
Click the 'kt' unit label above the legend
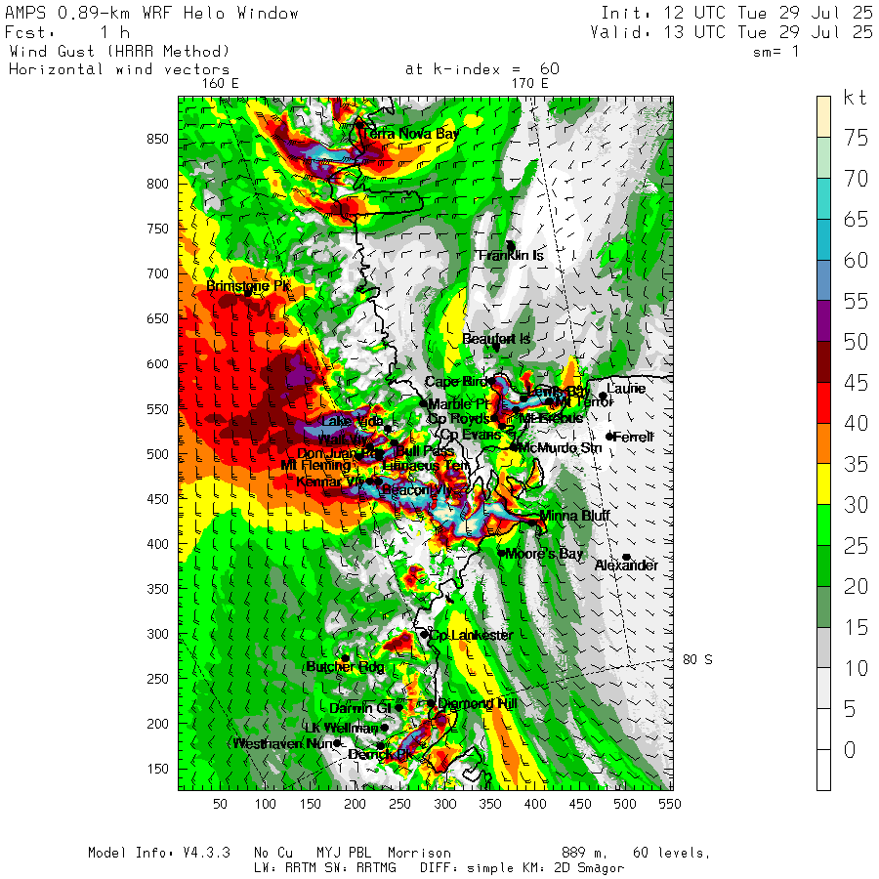[x=855, y=98]
